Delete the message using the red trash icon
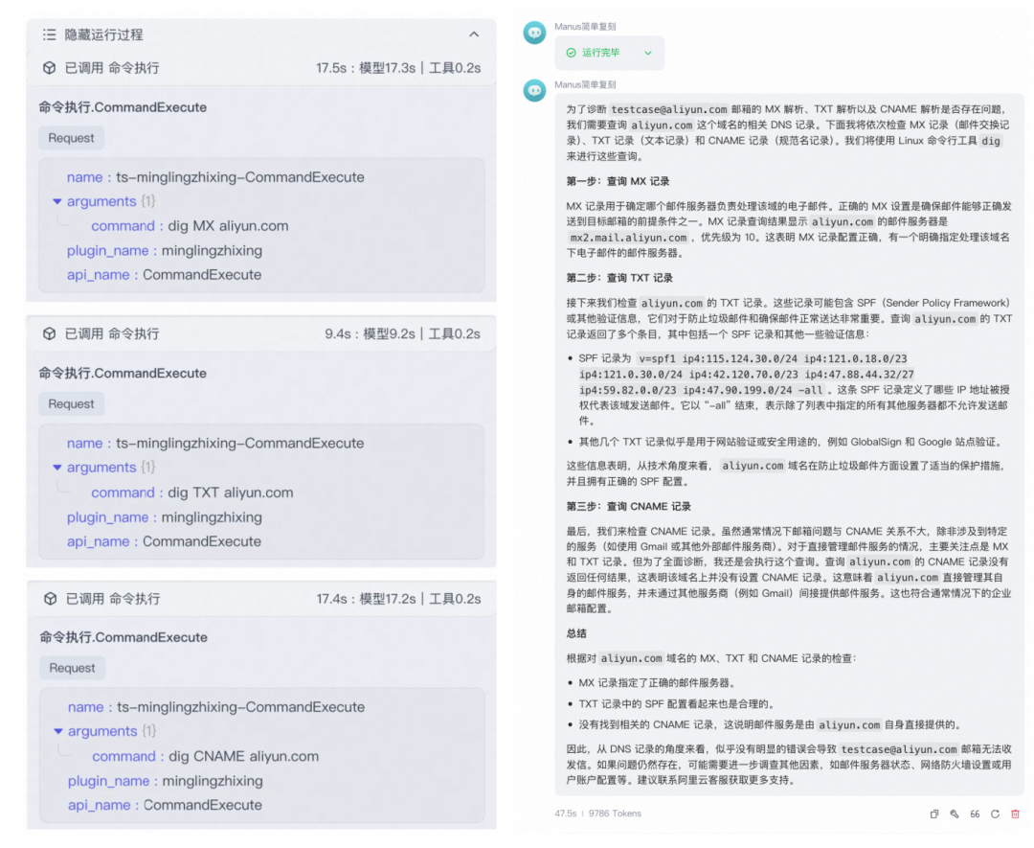Image resolution: width=1034 pixels, height=848 pixels. pos(1015,814)
